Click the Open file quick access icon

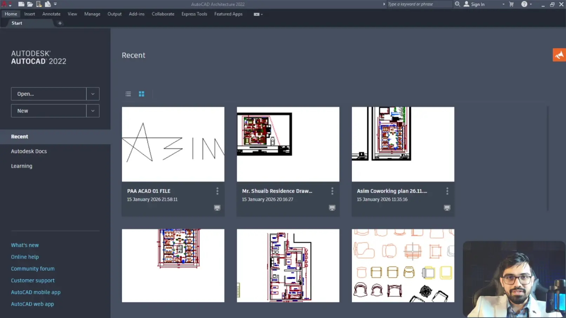pyautogui.click(x=30, y=4)
